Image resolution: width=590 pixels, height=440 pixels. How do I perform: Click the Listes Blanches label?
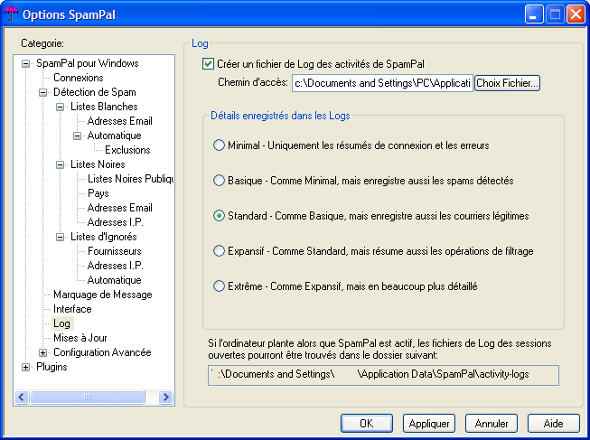click(x=104, y=107)
